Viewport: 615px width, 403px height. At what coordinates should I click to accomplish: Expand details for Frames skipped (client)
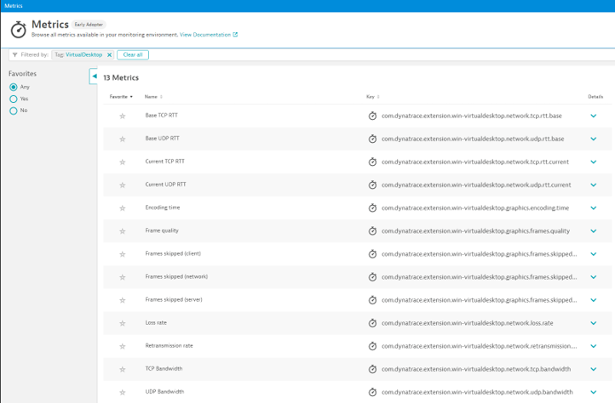pyautogui.click(x=594, y=253)
